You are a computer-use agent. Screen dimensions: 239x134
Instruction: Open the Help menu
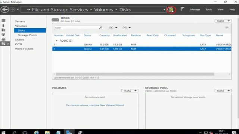tap(232, 9)
